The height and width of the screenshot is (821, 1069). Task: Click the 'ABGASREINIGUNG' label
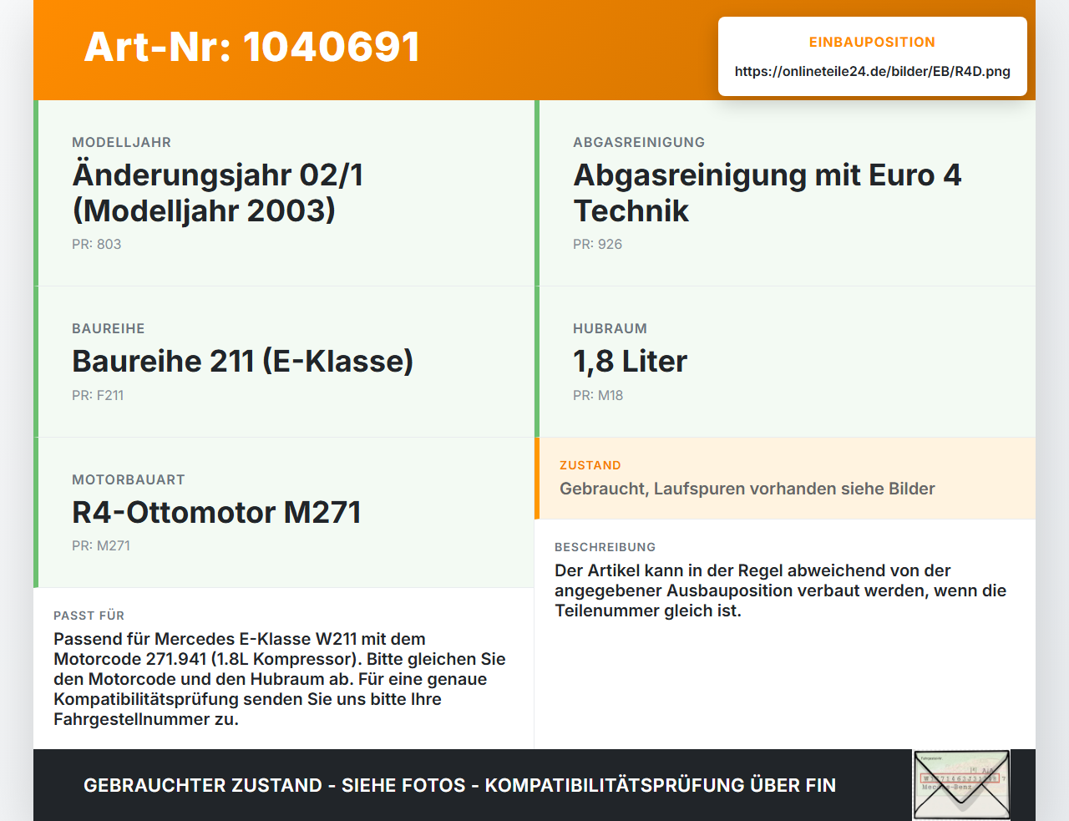639,142
